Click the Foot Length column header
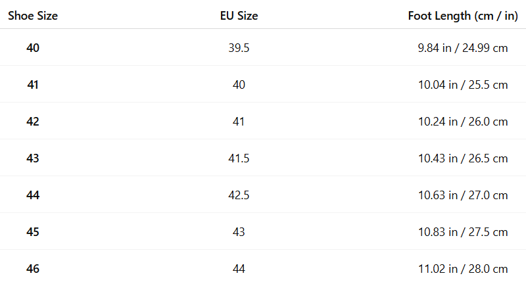This screenshot has width=526, height=284. click(x=464, y=16)
